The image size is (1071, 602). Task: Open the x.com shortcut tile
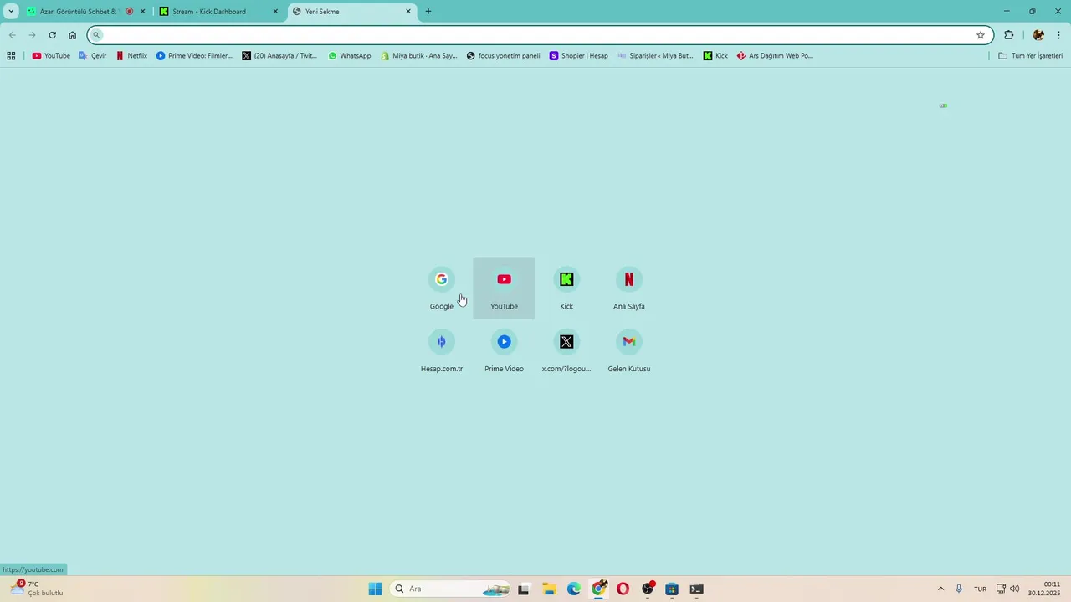[x=566, y=351]
